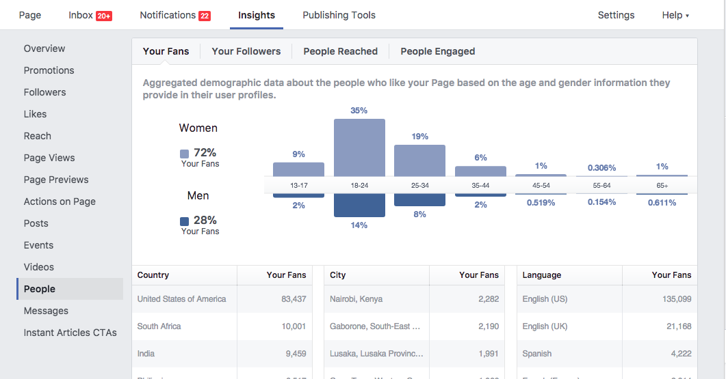The height and width of the screenshot is (379, 726).
Task: Open page Settings
Action: pos(616,15)
